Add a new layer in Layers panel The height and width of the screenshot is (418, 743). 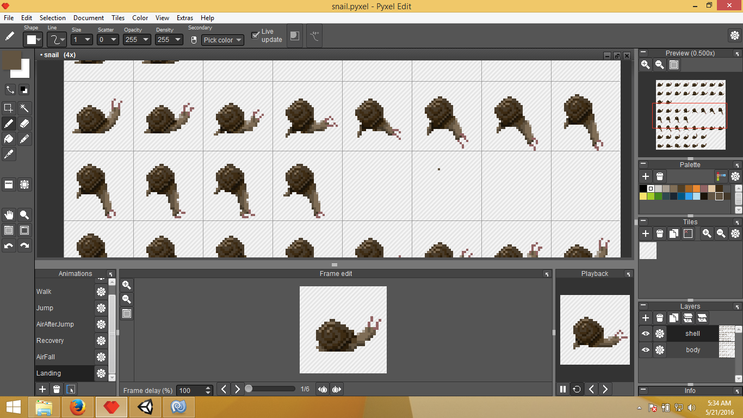[x=645, y=318]
